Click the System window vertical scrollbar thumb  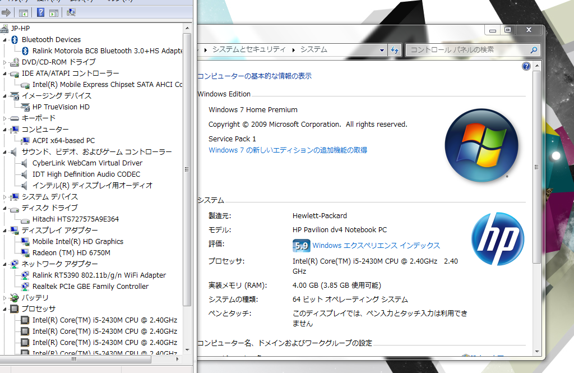pyautogui.click(x=536, y=167)
